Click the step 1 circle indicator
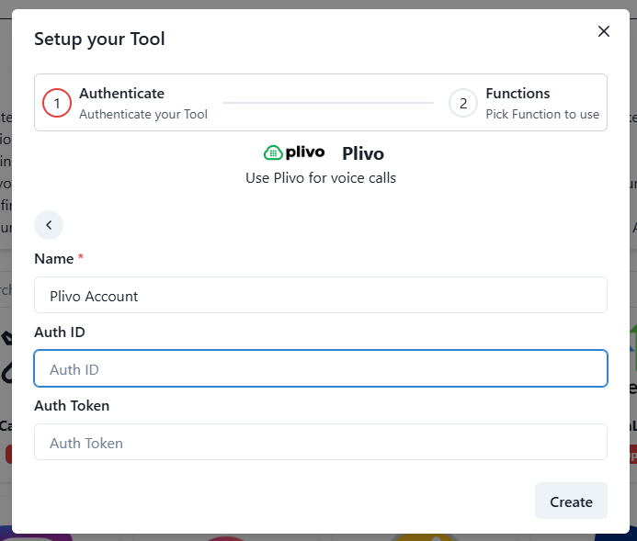 point(57,103)
